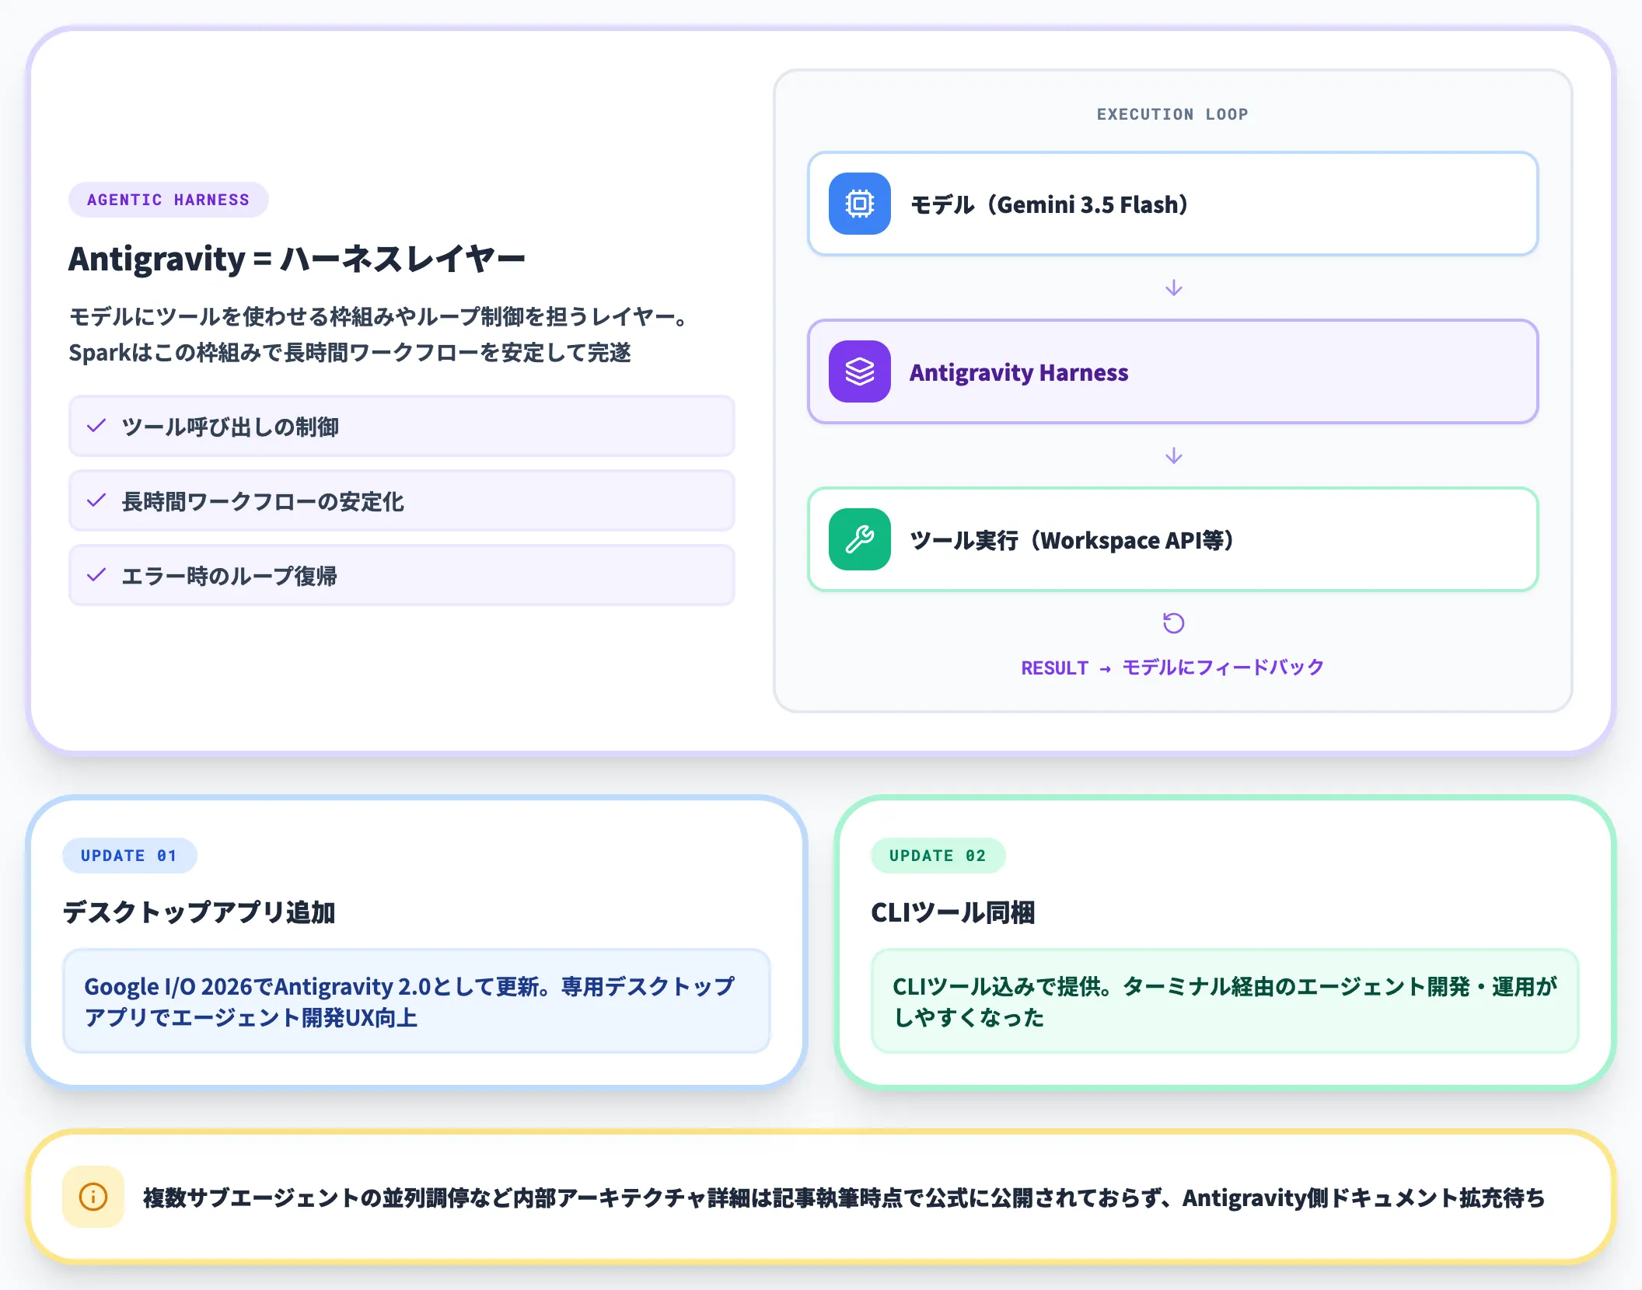Click the CLIツール同梱 heading
This screenshot has width=1642, height=1290.
[x=953, y=912]
